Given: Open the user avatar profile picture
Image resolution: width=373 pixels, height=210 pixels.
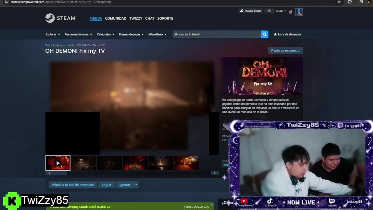Looking at the screenshot, I should pos(299,12).
